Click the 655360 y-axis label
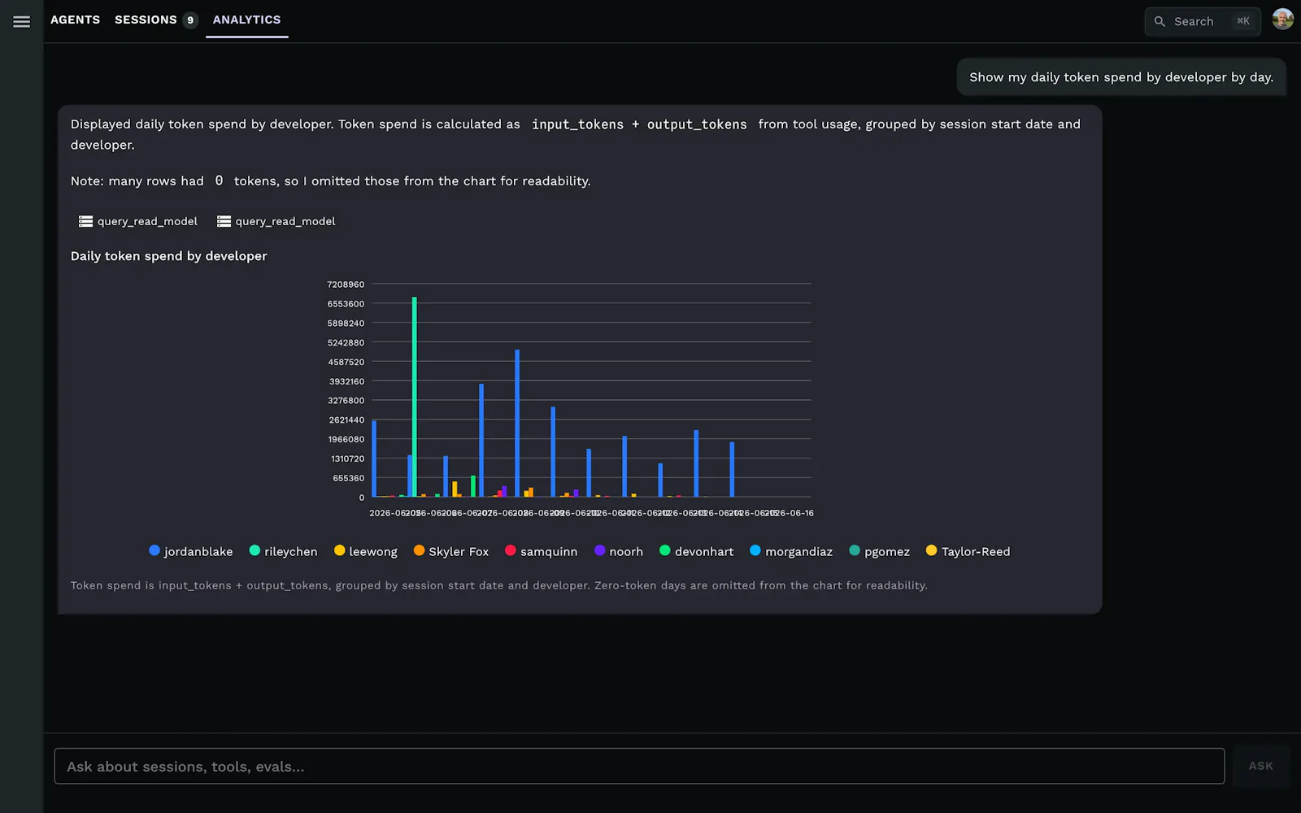 (x=348, y=478)
